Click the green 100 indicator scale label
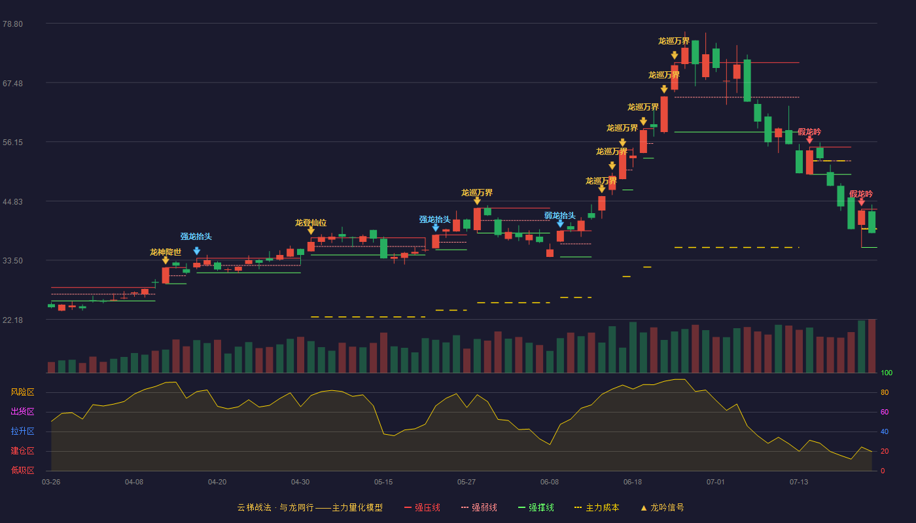 pos(887,373)
